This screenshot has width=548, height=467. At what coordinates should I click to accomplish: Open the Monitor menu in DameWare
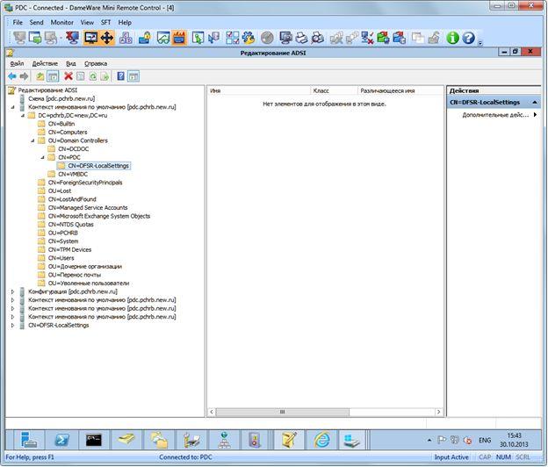tap(61, 22)
